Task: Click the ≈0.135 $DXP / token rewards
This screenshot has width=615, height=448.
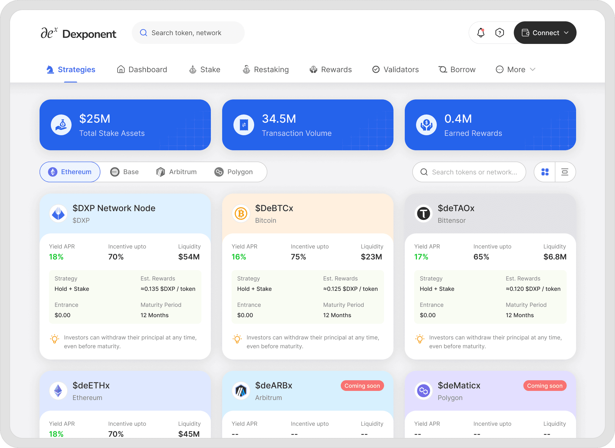Action: 168,289
